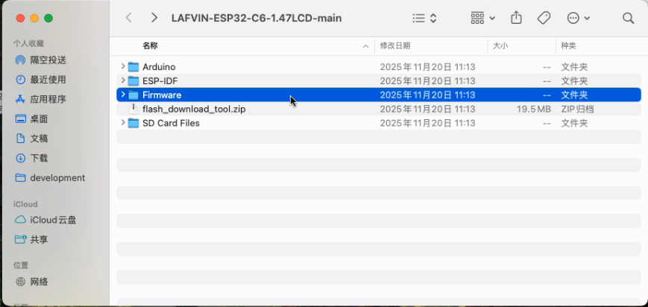The height and width of the screenshot is (307, 648).
Task: Click the Share toolbar icon
Action: [x=516, y=18]
